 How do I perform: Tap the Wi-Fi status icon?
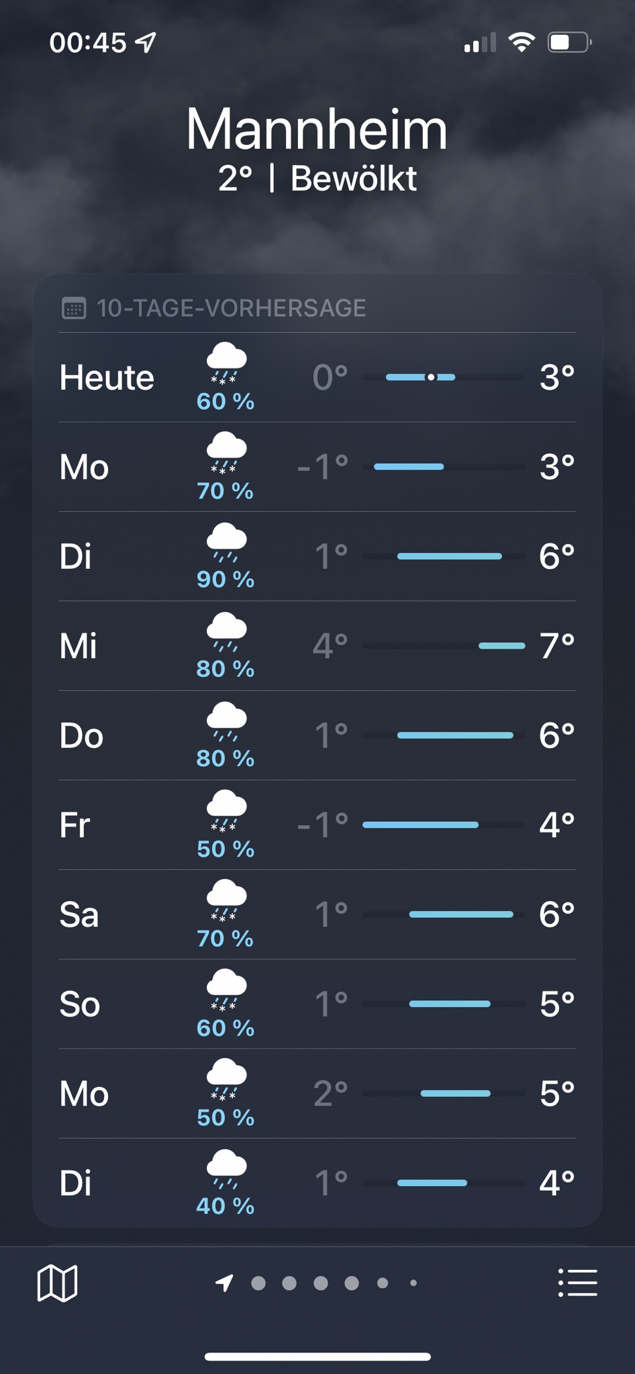(521, 42)
